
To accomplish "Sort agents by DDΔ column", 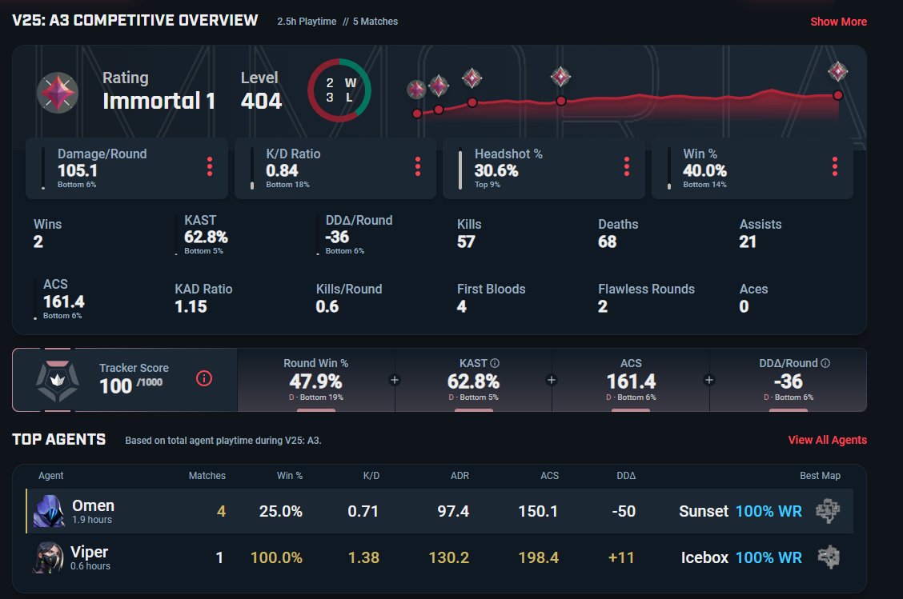I will click(x=626, y=475).
